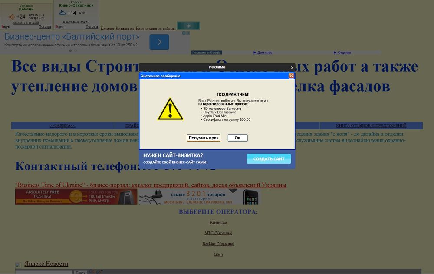Click the blue arrow button in the ad
Image resolution: width=434 pixels, height=274 pixels.
(x=159, y=42)
